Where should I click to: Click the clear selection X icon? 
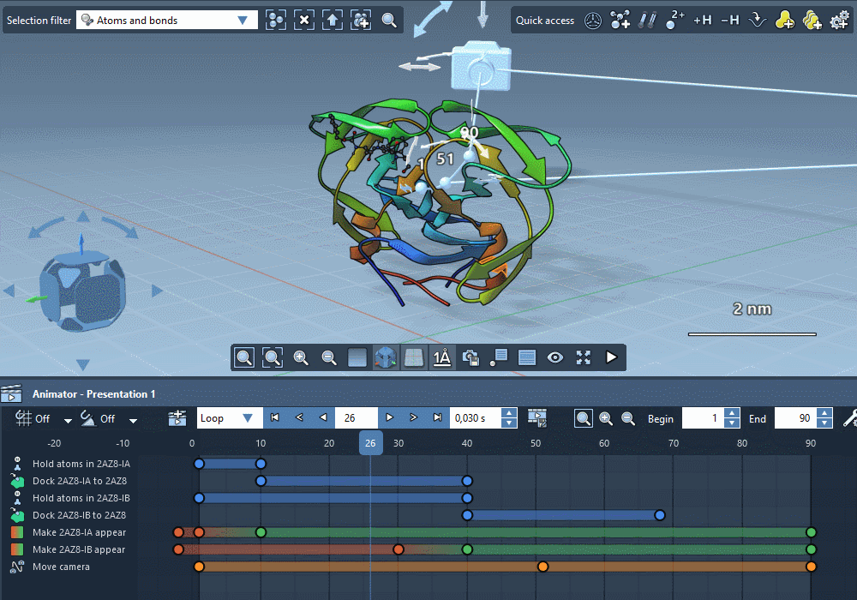pos(304,20)
